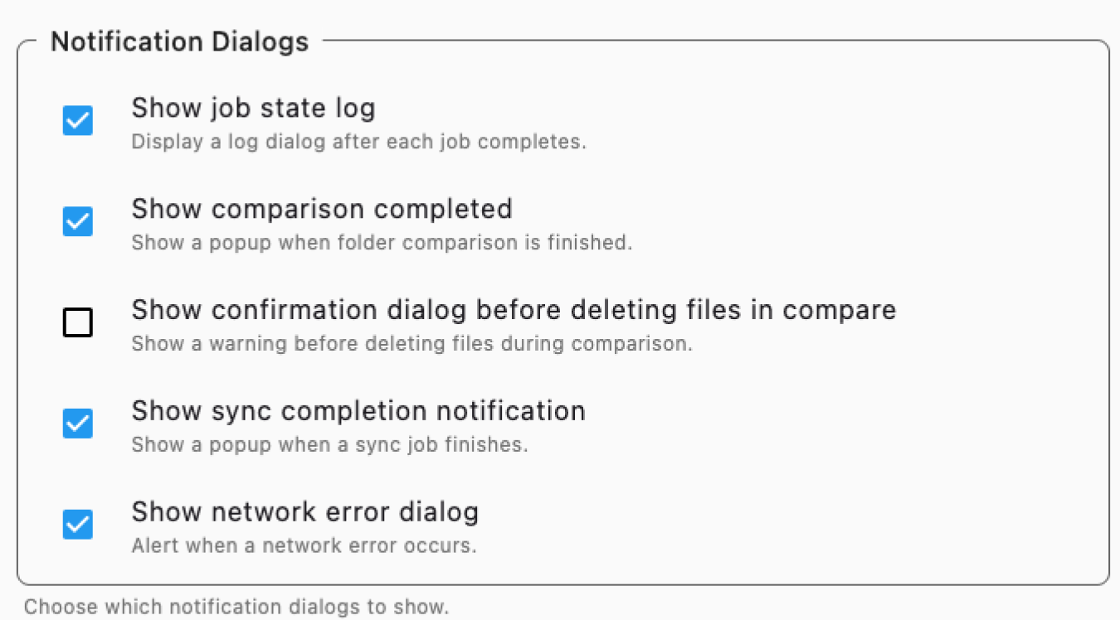Image resolution: width=1120 pixels, height=620 pixels.
Task: Uncheck the Show job state log checkbox
Action: 77,120
